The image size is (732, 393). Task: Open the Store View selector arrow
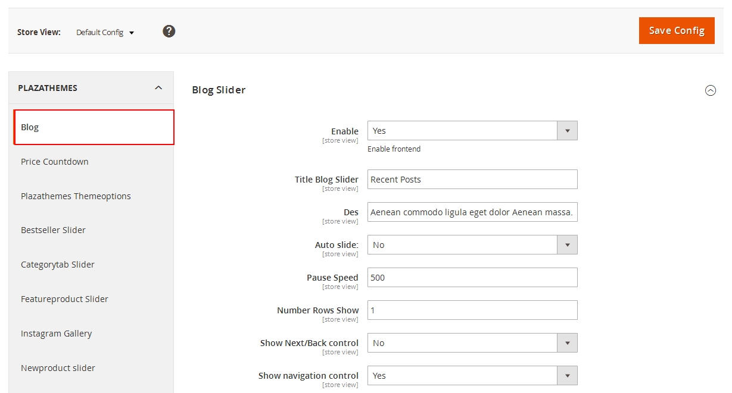pos(131,33)
